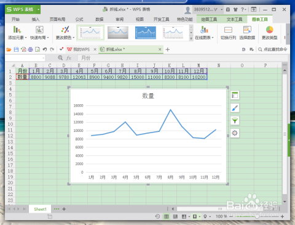
Task: Switch to the 文本工具 (Text Tools) tab
Action: (234, 19)
